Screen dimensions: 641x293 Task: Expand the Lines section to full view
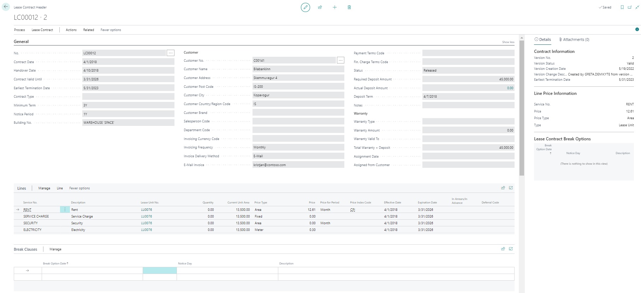[x=511, y=188]
